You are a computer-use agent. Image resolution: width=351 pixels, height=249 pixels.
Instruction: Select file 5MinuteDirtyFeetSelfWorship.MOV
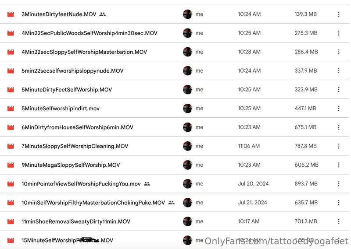(175, 89)
